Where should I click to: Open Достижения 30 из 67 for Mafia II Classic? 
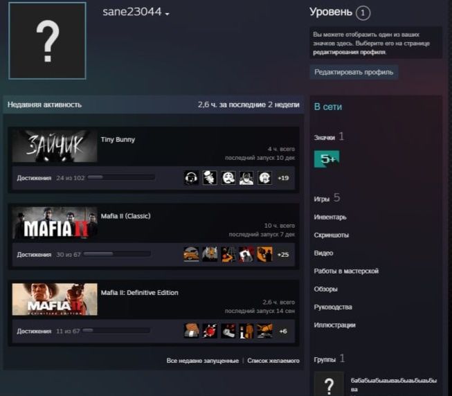pyautogui.click(x=48, y=255)
